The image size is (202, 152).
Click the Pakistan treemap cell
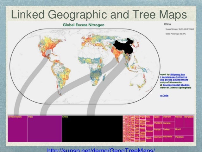point(184,139)
